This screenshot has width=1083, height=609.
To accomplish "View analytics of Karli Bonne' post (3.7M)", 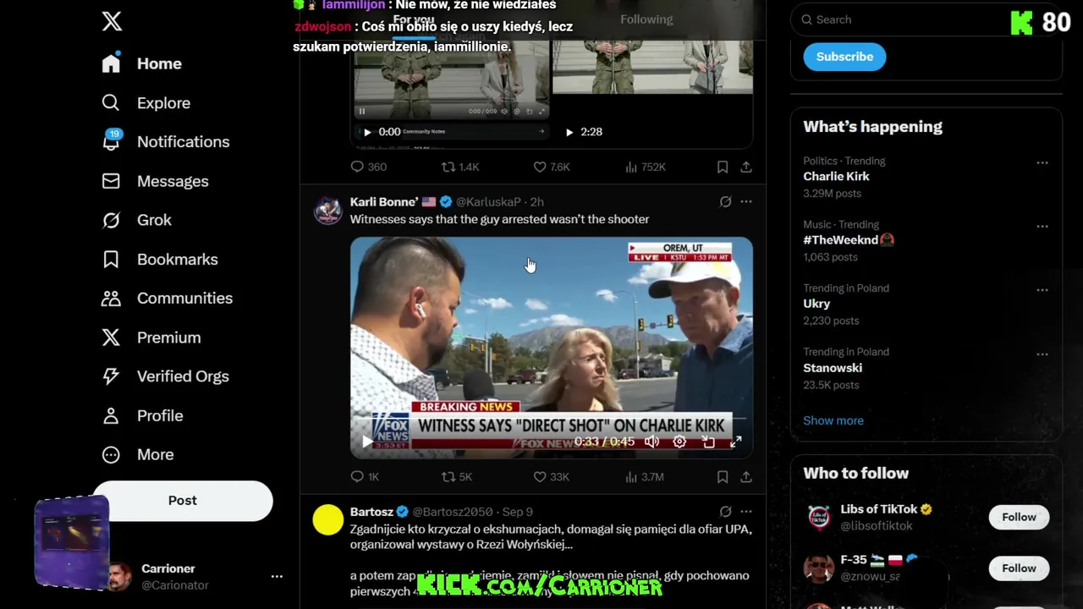I will [x=644, y=477].
